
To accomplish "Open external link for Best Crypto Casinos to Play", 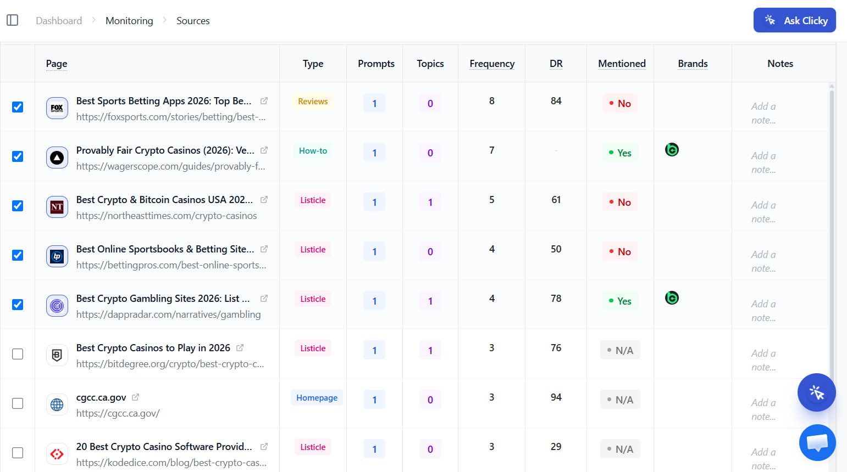I will tap(240, 348).
